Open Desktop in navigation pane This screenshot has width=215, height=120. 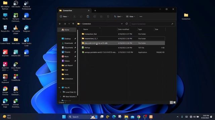pyautogui.click(x=68, y=39)
